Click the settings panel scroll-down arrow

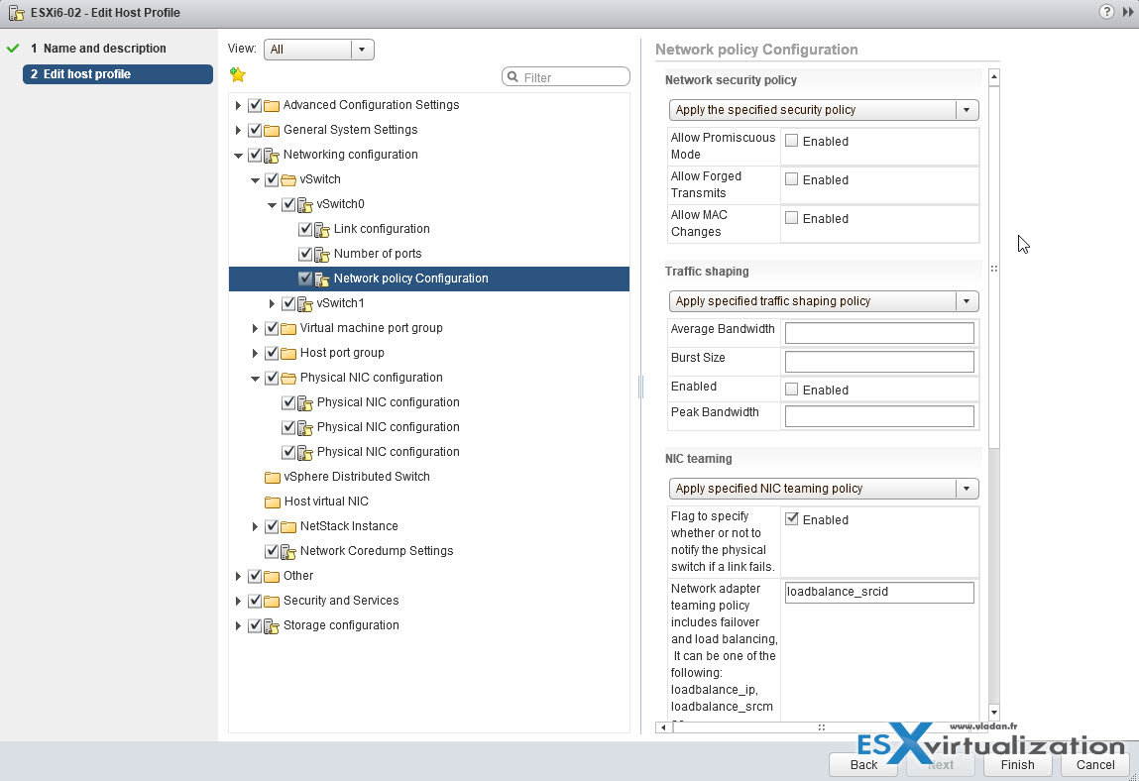pyautogui.click(x=993, y=713)
